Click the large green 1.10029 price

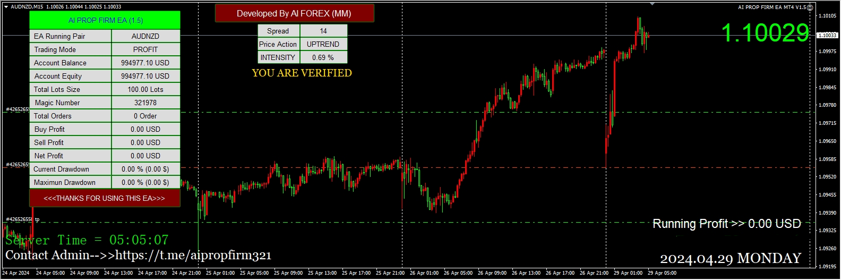765,33
